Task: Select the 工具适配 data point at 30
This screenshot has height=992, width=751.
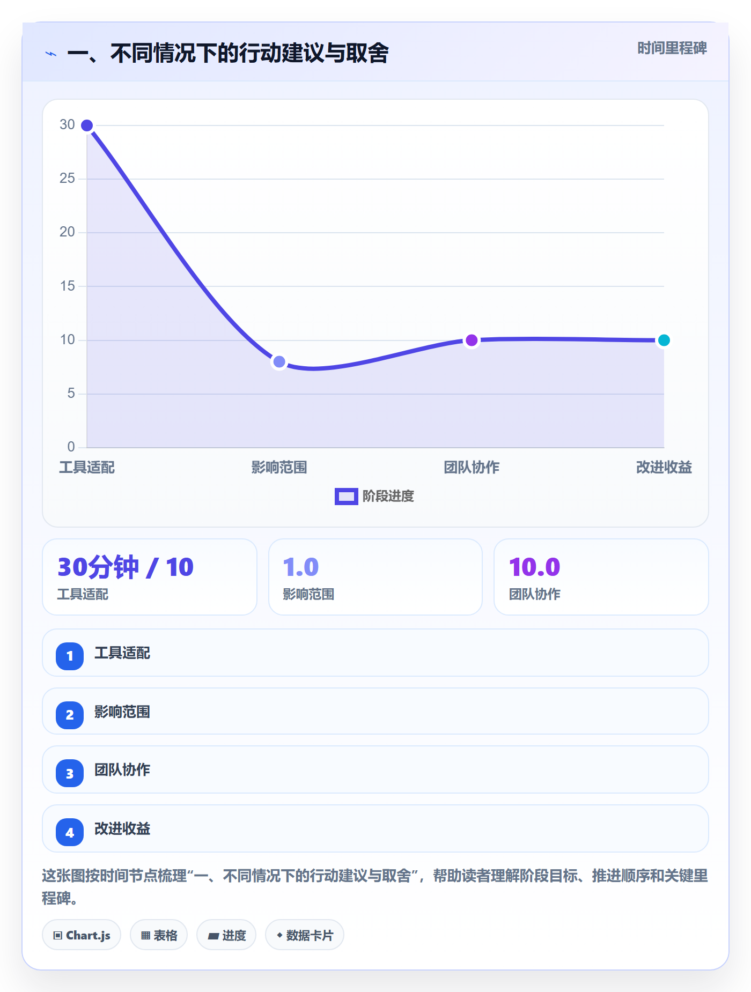Action: tap(87, 125)
